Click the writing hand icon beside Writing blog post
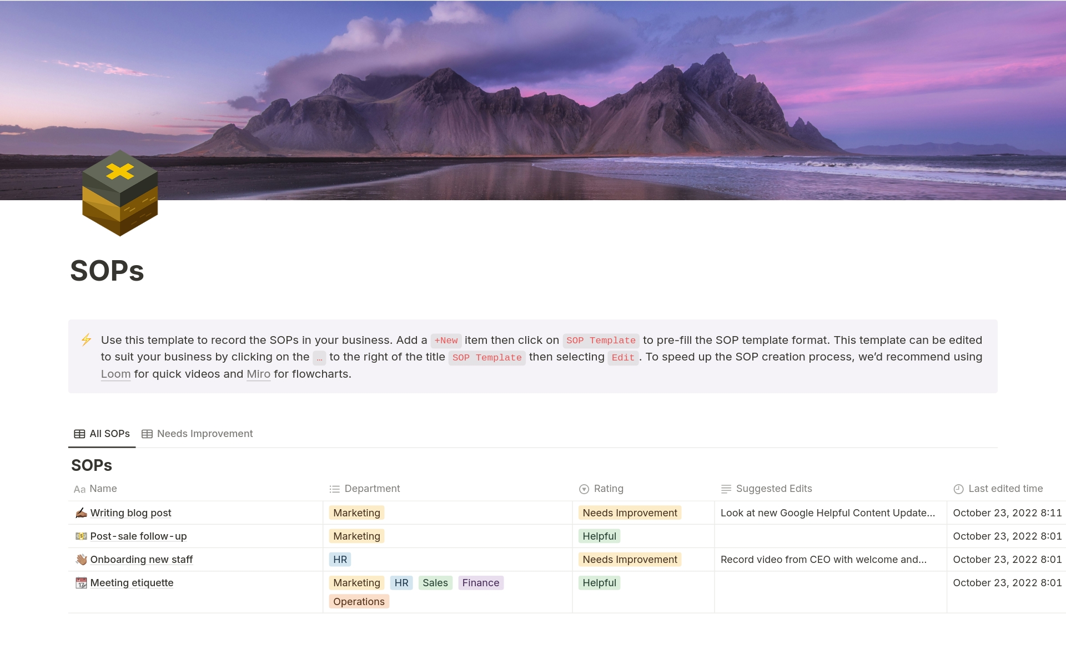 coord(81,512)
